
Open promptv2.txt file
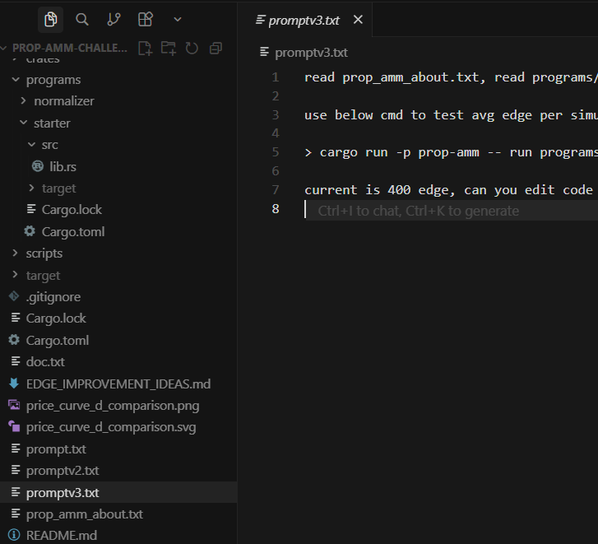pyautogui.click(x=63, y=471)
